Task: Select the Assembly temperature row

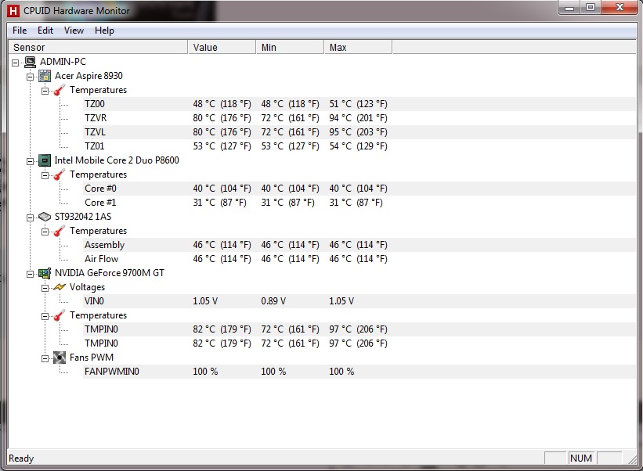Action: [x=359, y=245]
